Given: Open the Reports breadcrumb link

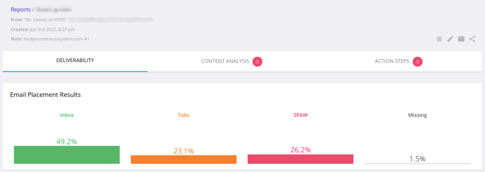Looking at the screenshot, I should (x=21, y=9).
